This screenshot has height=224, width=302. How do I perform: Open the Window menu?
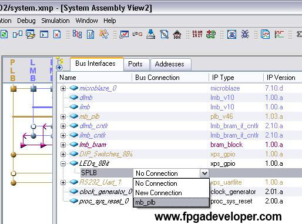point(86,21)
